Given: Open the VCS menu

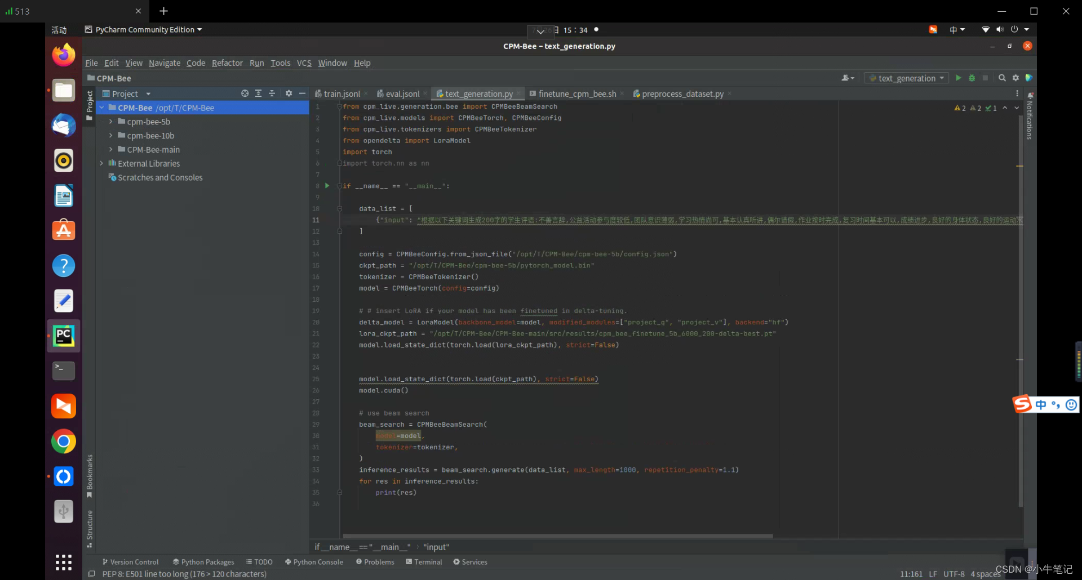Looking at the screenshot, I should pyautogui.click(x=304, y=63).
